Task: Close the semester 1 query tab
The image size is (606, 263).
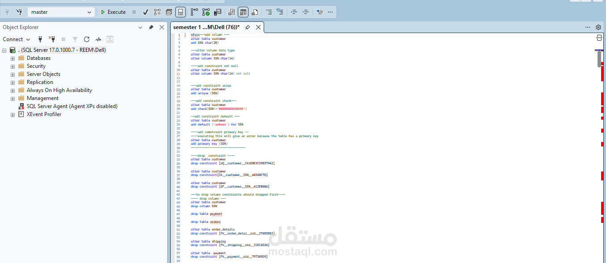Action: 258,27
